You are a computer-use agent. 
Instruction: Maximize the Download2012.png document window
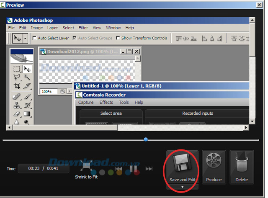tap(130, 51)
